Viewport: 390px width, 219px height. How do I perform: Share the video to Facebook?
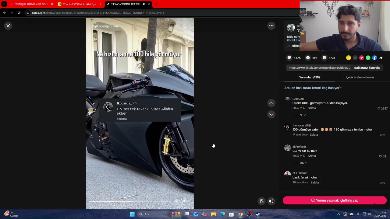click(x=374, y=58)
